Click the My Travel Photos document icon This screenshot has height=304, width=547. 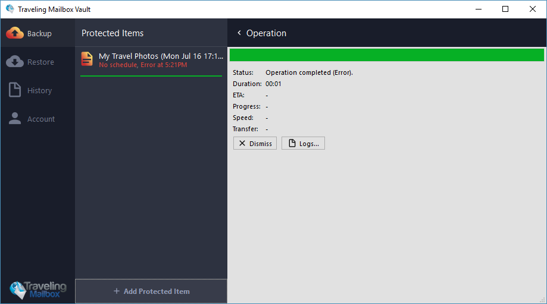click(x=87, y=59)
